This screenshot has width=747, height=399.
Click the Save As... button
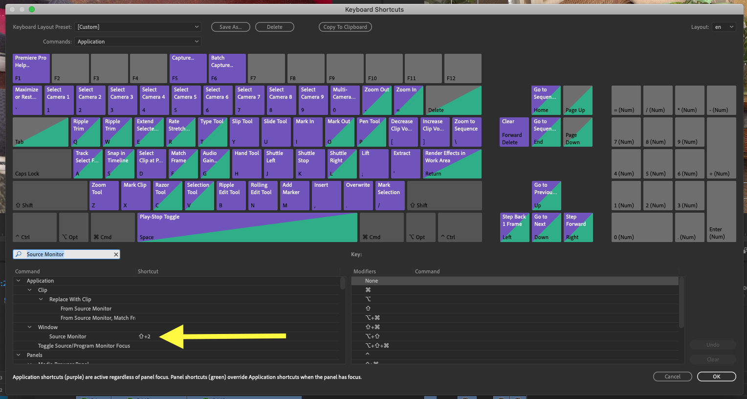(231, 27)
